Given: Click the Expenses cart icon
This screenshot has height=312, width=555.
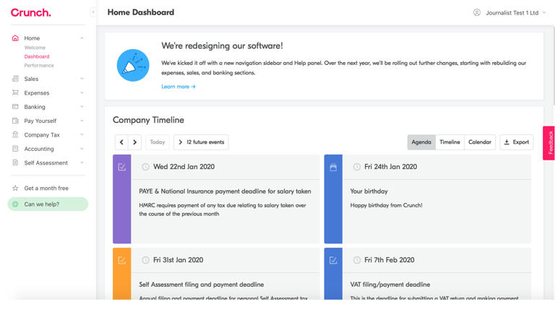Looking at the screenshot, I should 15,93.
